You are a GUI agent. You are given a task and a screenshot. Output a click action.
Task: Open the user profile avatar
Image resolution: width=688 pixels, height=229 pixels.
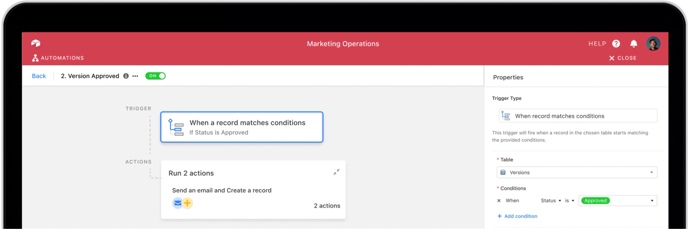click(x=653, y=44)
